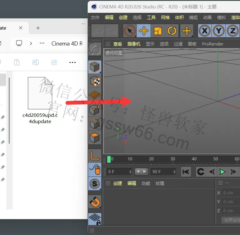Switch to Polygons mode
Screen dimensions: 240x235
click(95, 137)
